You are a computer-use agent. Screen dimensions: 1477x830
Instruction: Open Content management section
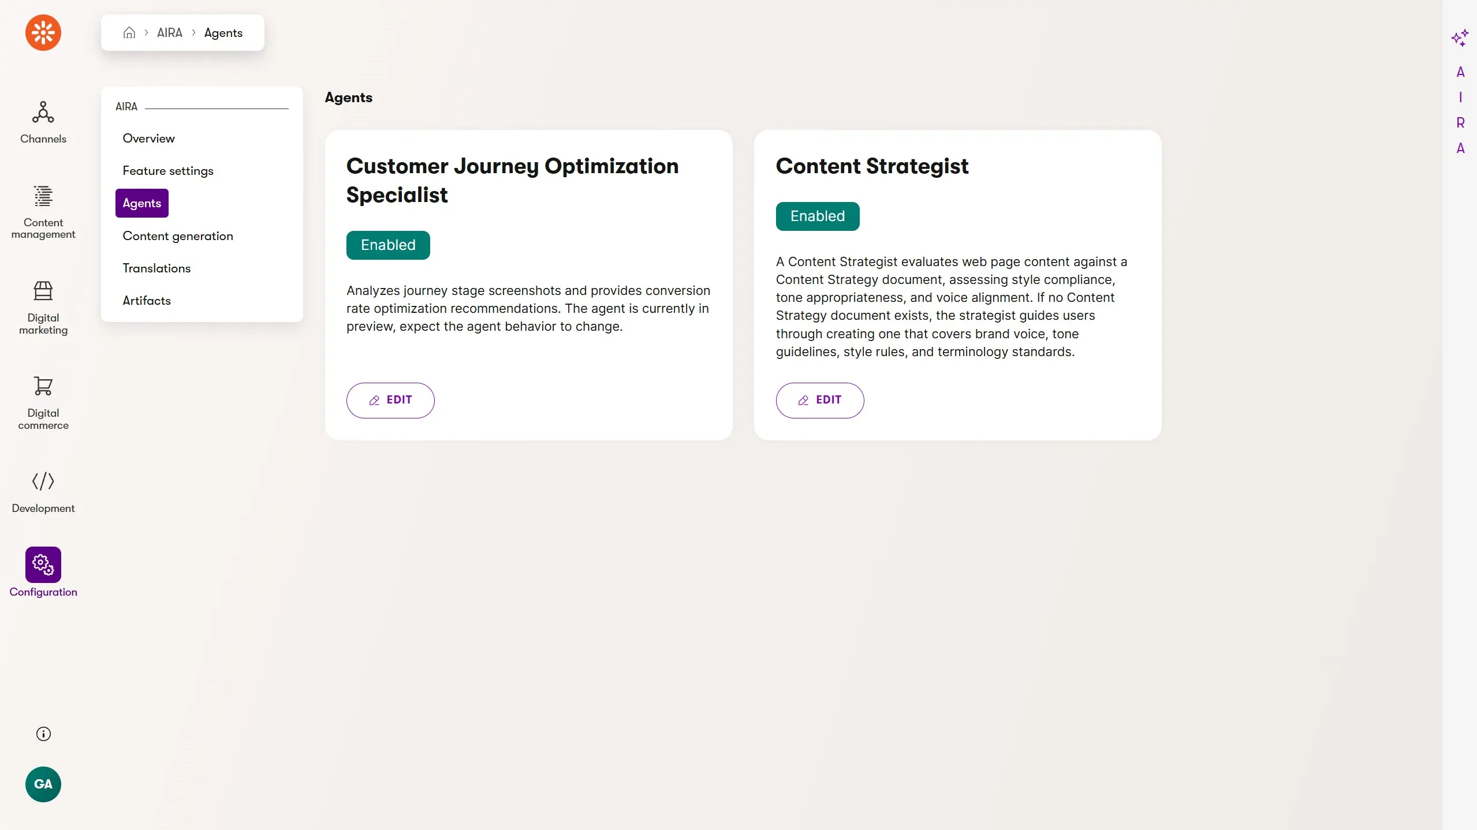coord(43,211)
